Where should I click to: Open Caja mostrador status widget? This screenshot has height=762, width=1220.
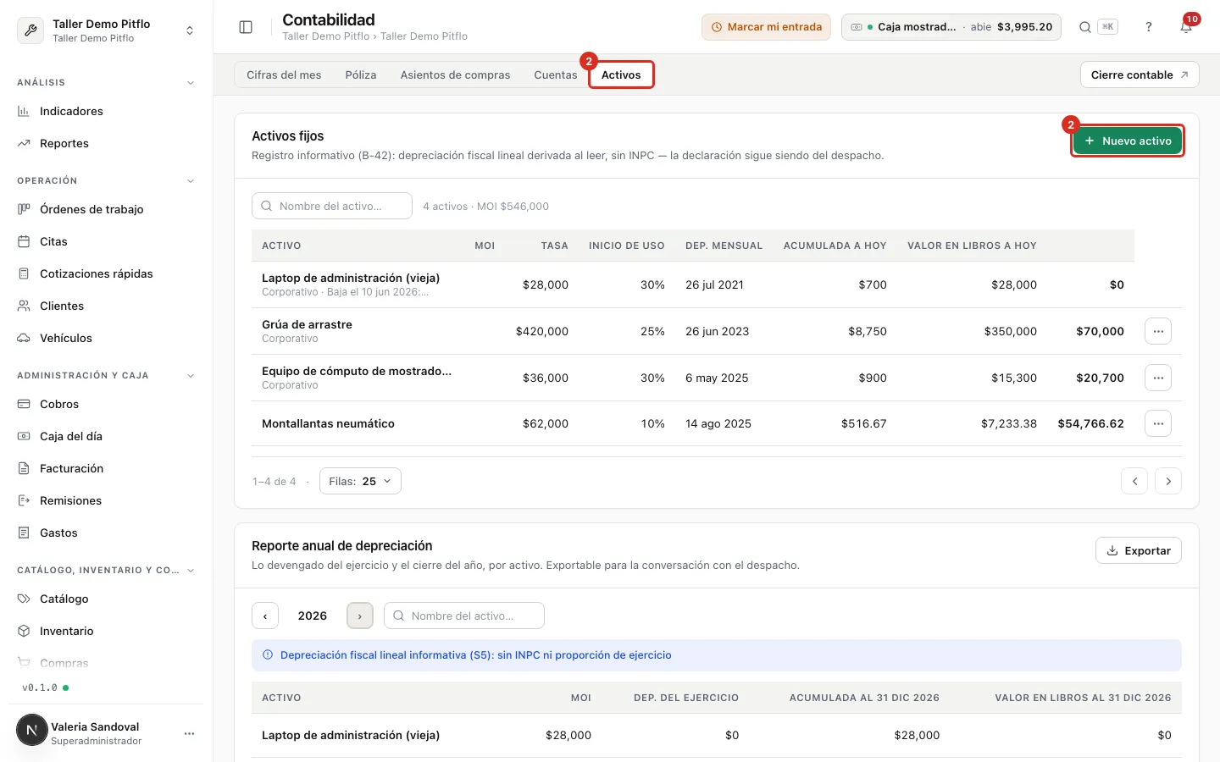[x=951, y=27]
